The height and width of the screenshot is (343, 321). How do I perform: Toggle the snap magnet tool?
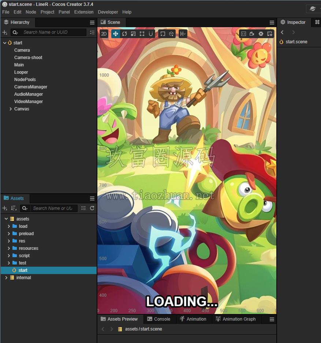coord(150,34)
